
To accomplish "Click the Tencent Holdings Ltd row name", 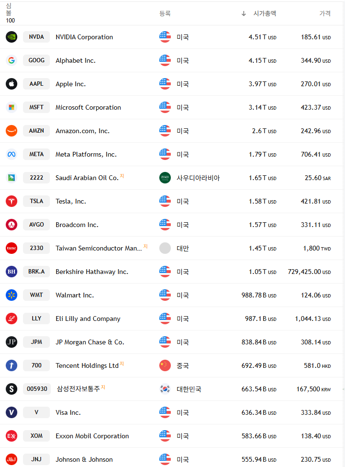I will tap(87, 365).
